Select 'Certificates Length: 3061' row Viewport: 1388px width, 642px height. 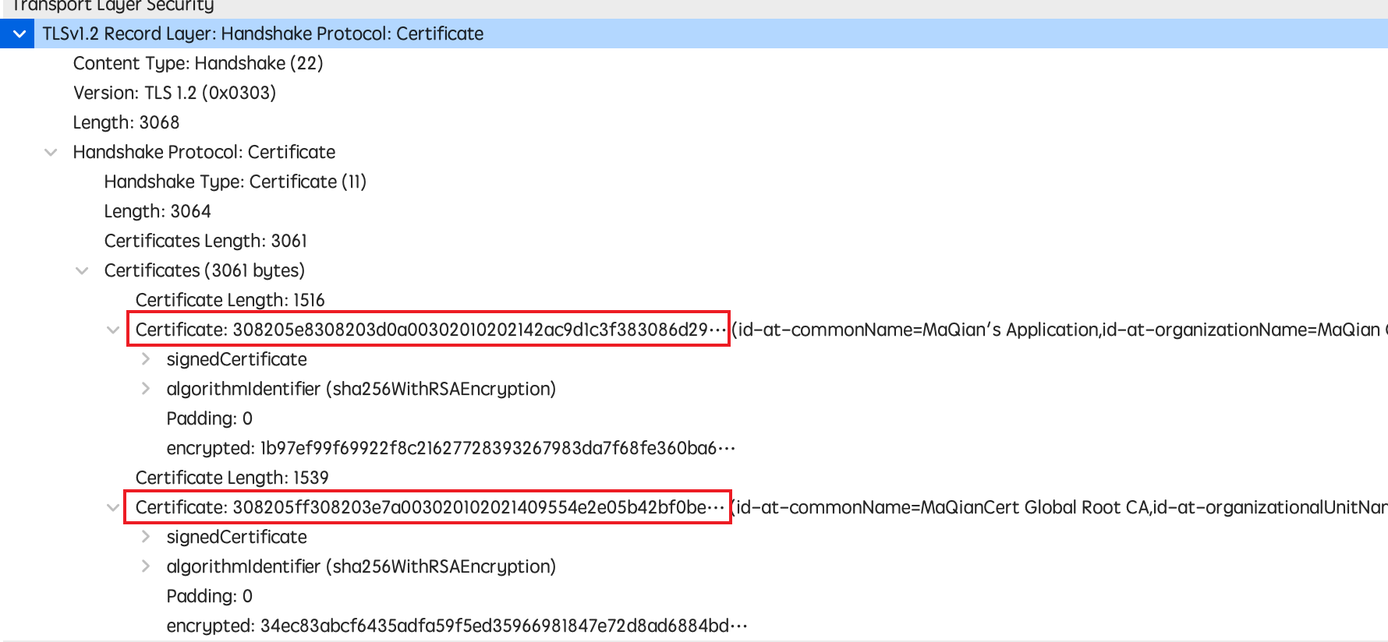tap(206, 241)
